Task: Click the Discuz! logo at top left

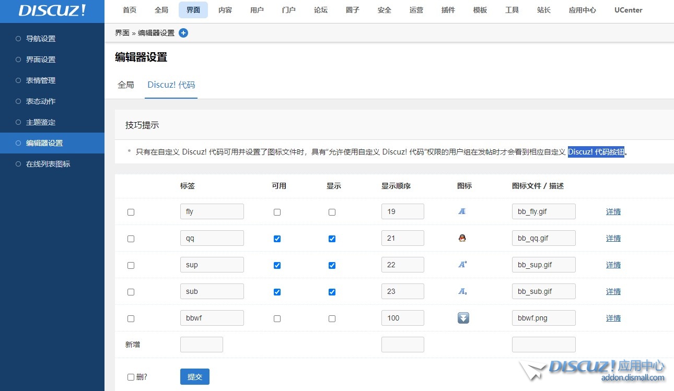Action: click(x=52, y=10)
